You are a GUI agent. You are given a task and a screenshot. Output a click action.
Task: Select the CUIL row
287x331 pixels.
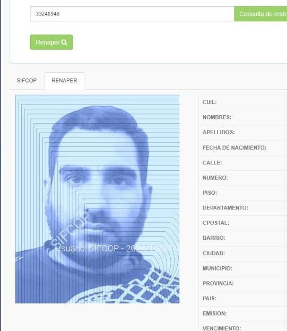click(243, 102)
